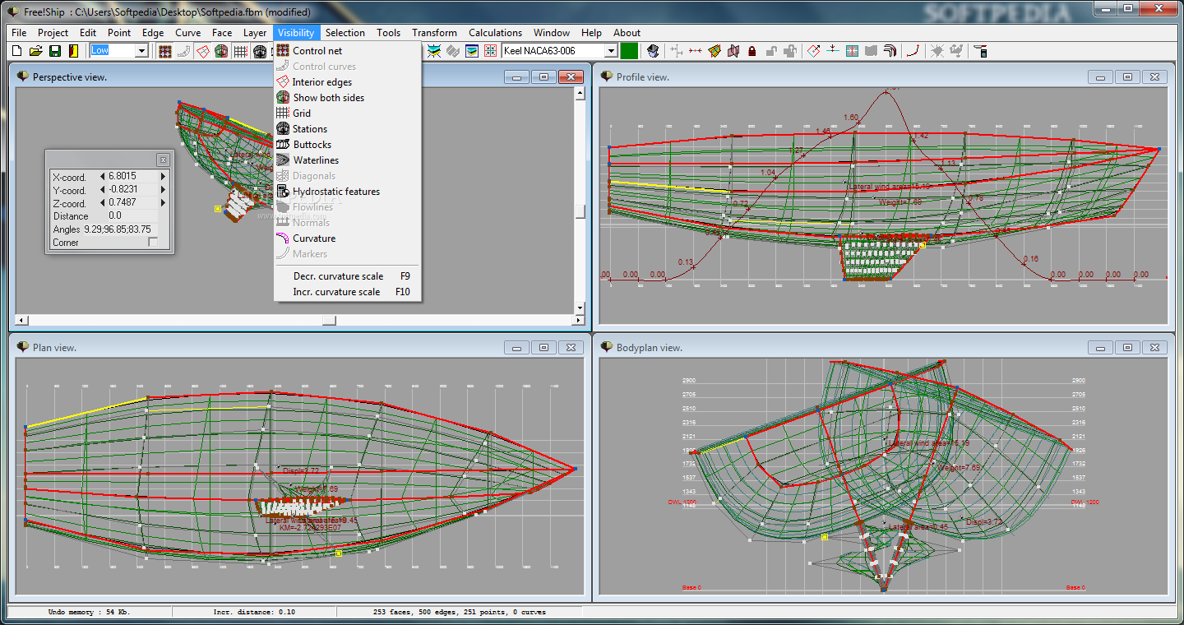This screenshot has height=625, width=1184.
Task: Decrease Y-coord with its left arrow
Action: 102,189
